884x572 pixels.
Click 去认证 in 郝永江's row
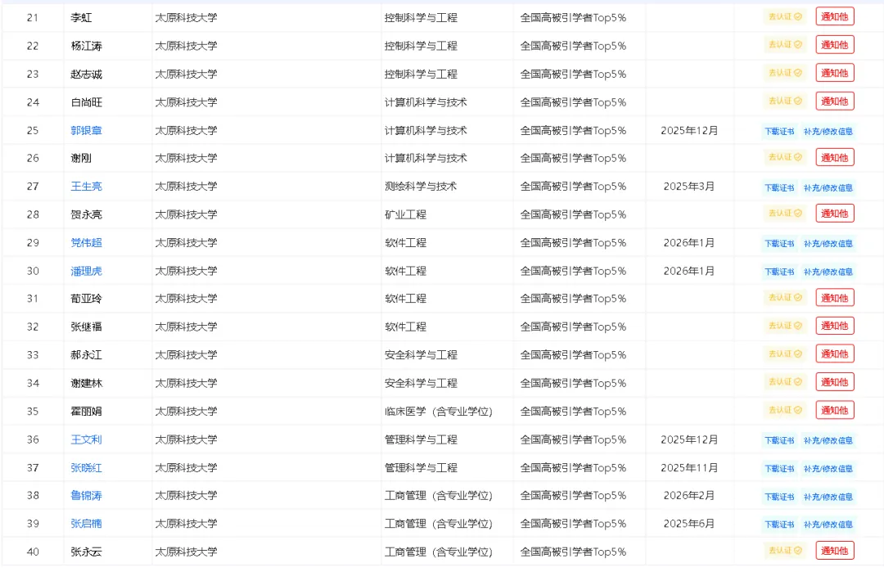click(x=785, y=354)
